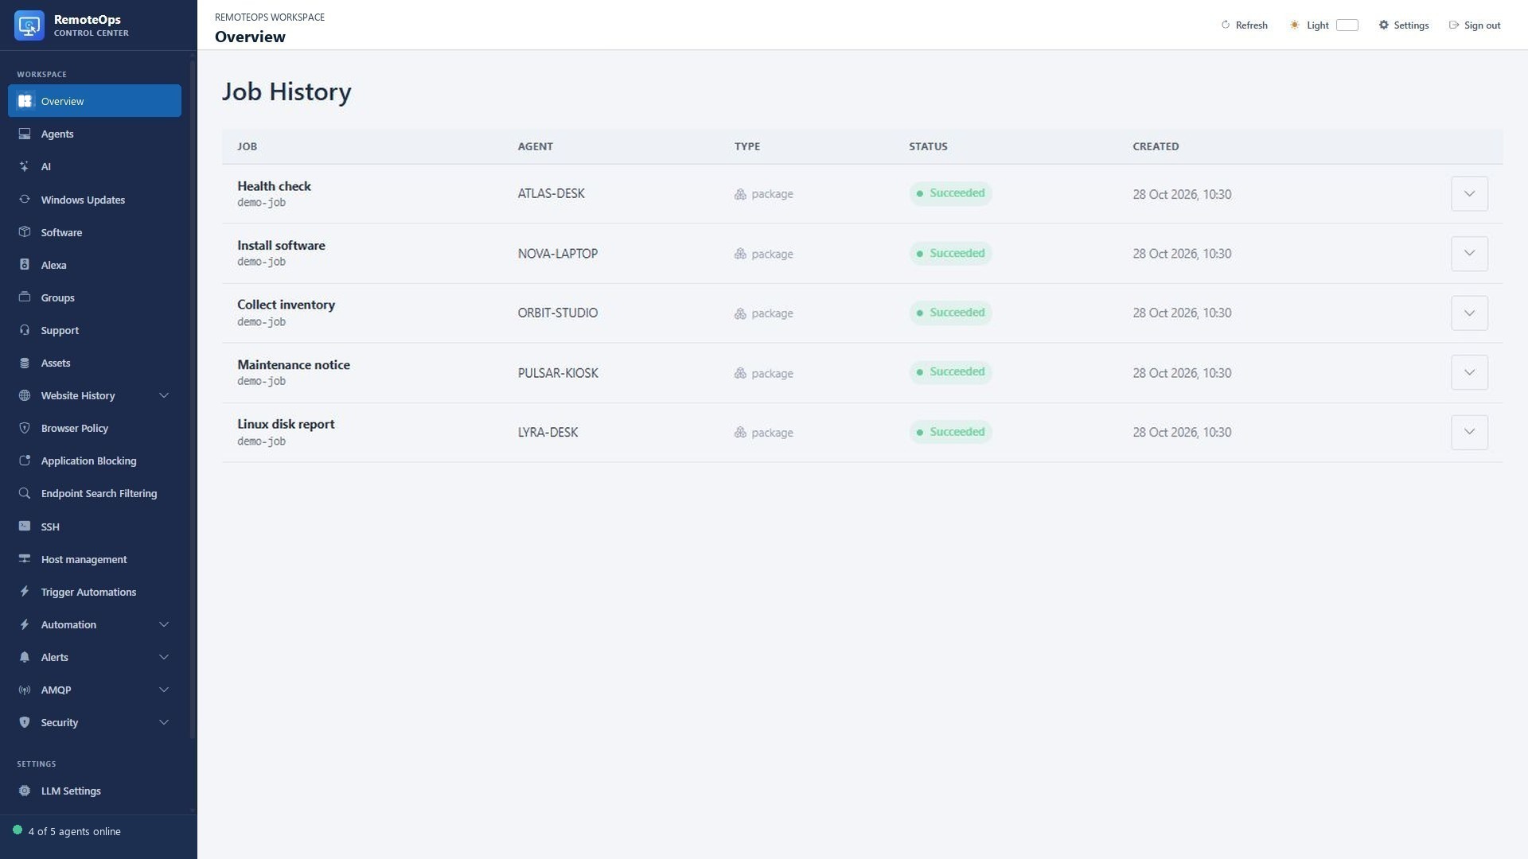
Task: Expand the Alerts submenu chevron
Action: coord(164,657)
